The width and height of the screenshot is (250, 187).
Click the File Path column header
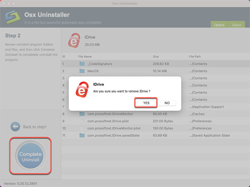click(x=195, y=56)
